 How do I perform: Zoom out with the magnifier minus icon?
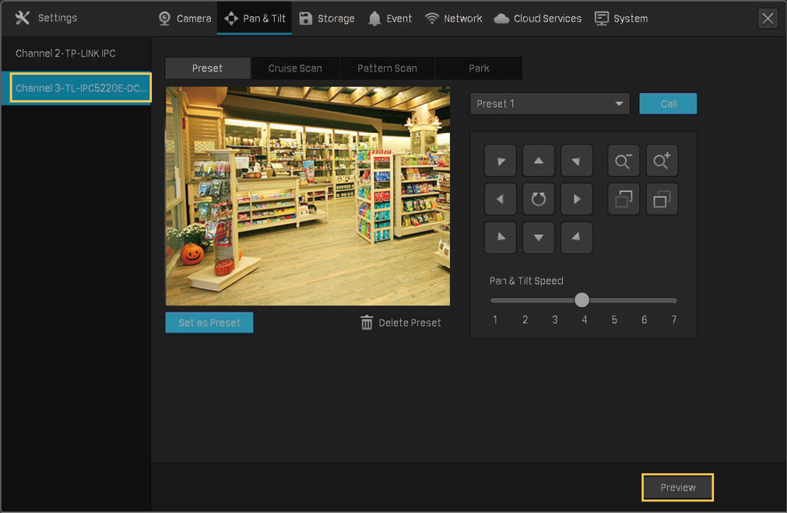click(x=624, y=161)
